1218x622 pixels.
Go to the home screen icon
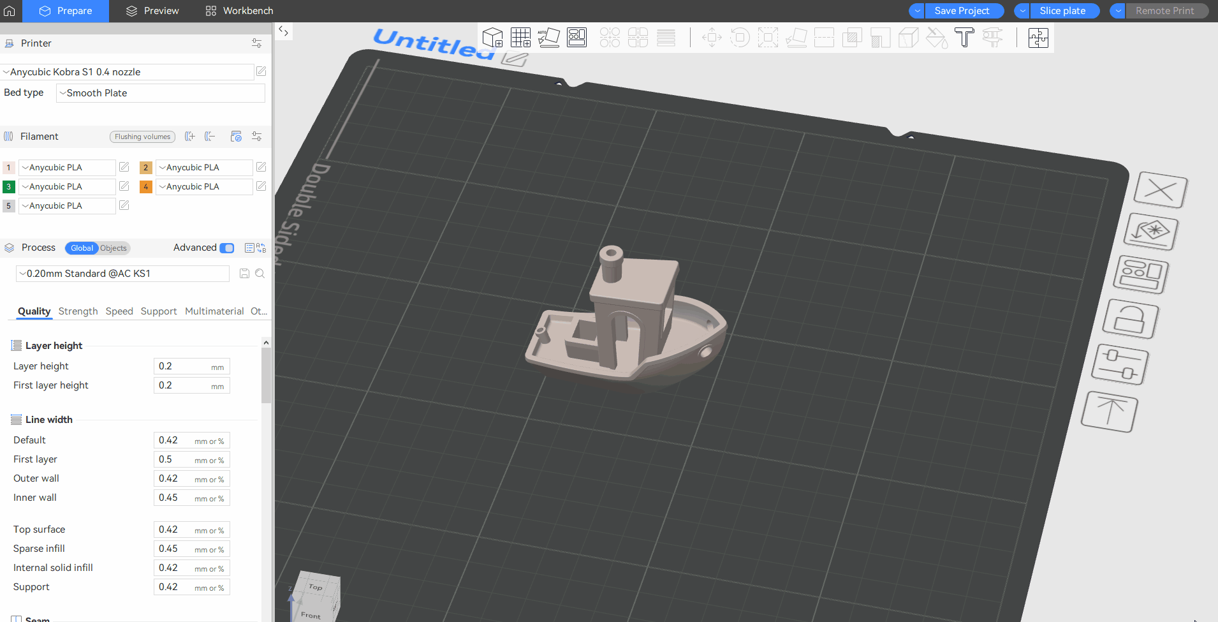[x=10, y=11]
